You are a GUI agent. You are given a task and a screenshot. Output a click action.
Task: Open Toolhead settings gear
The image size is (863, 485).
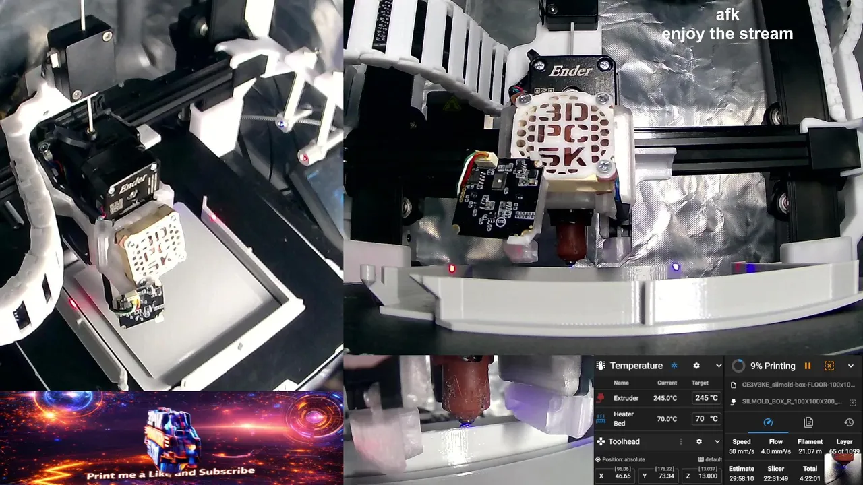(x=699, y=441)
